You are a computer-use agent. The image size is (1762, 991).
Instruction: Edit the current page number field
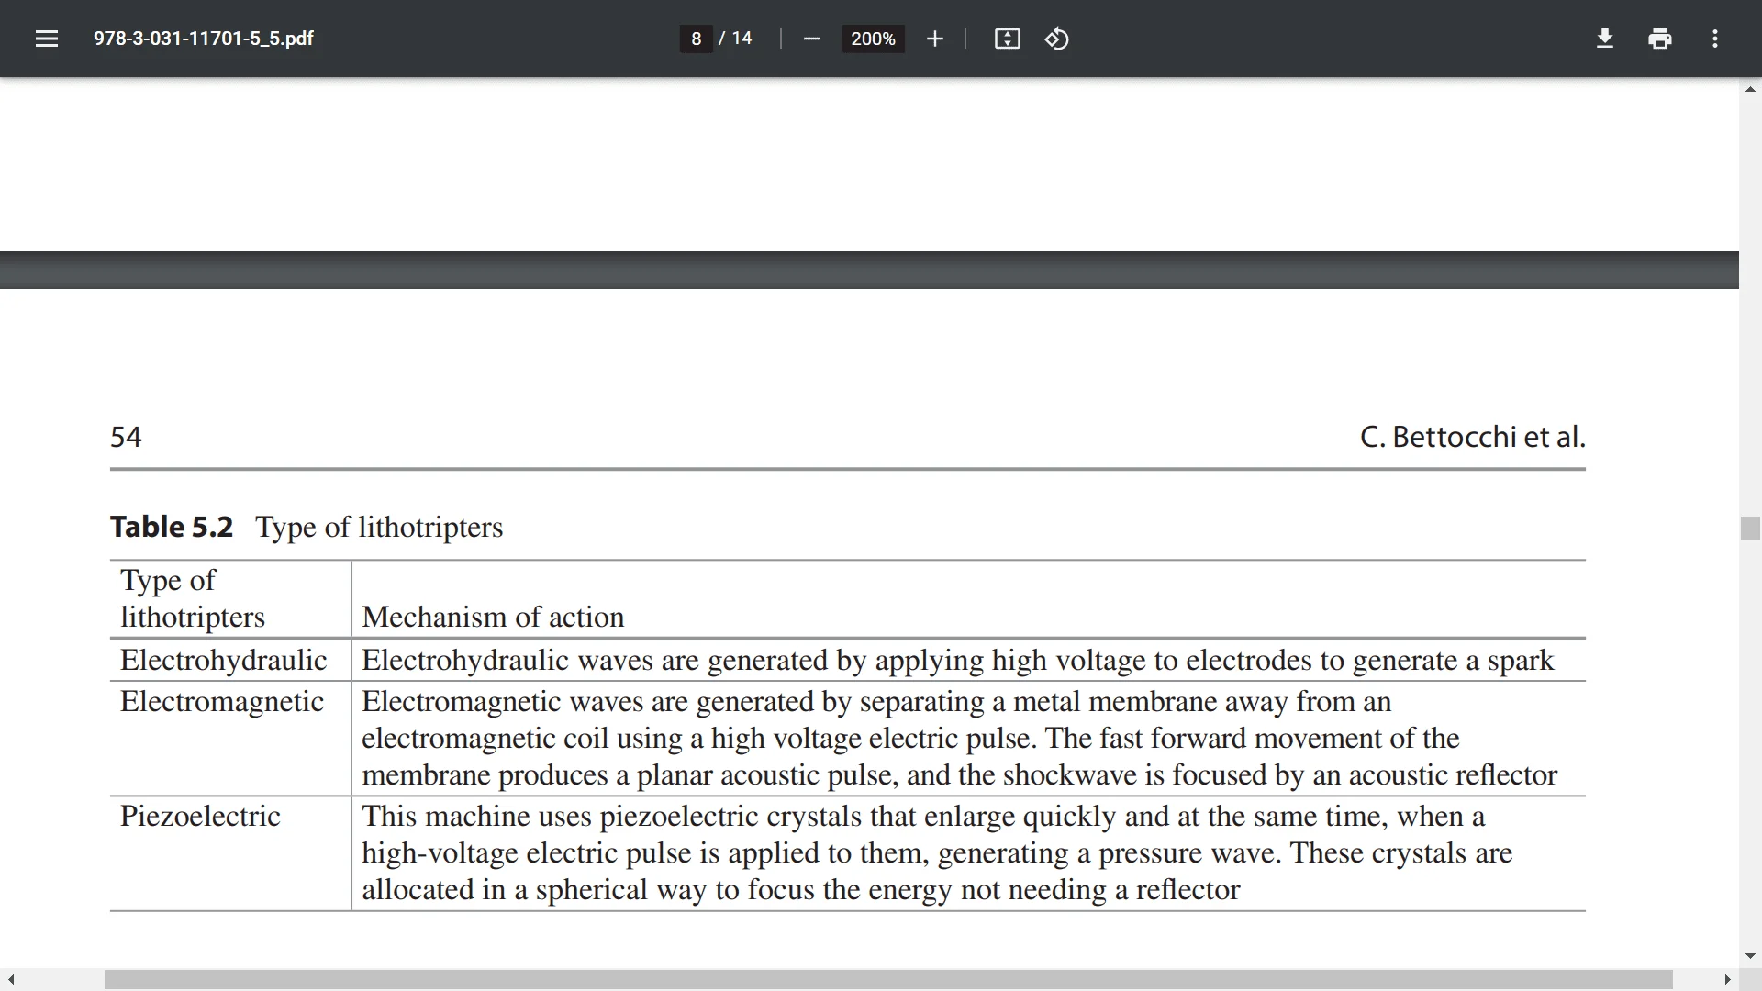pyautogui.click(x=696, y=39)
